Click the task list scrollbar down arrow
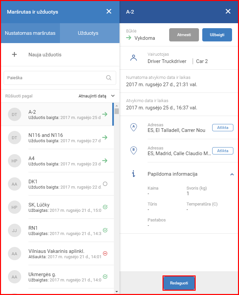 [116, 291]
